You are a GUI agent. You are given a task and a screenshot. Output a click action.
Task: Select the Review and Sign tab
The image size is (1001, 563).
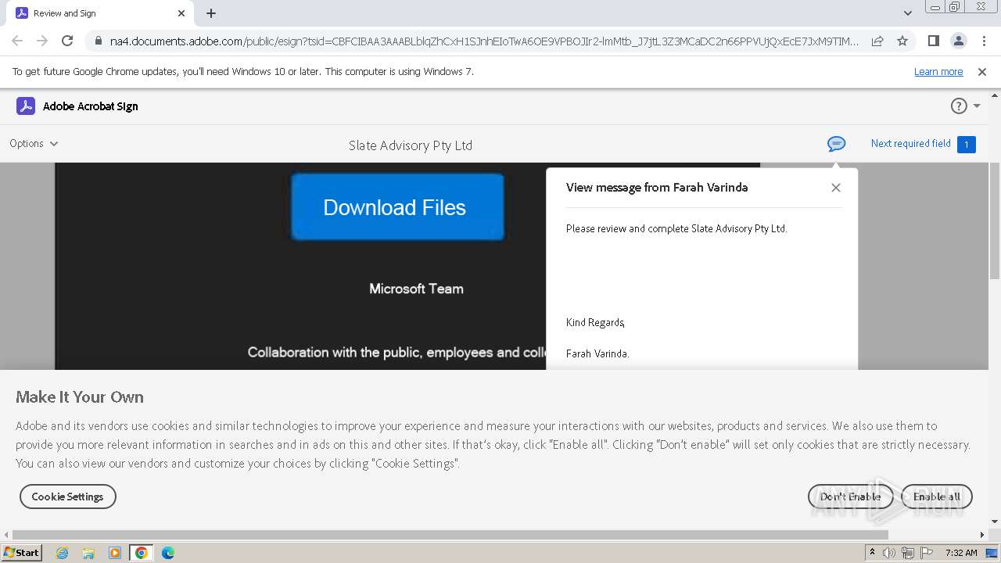tap(99, 13)
